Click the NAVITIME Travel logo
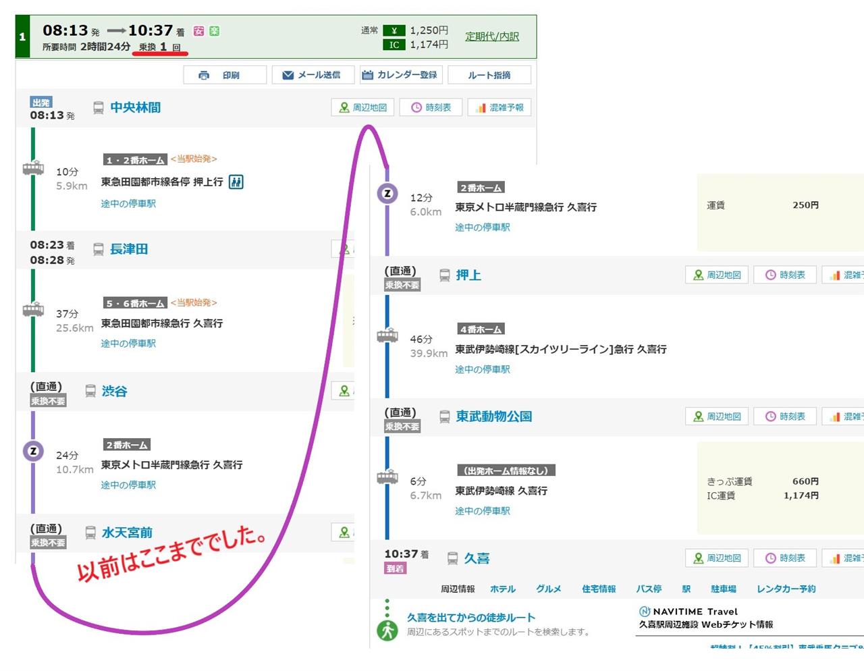Viewport: 864px width, 671px height. (x=688, y=612)
